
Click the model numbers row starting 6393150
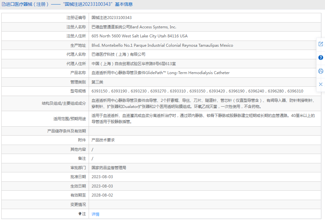[x=197, y=91]
